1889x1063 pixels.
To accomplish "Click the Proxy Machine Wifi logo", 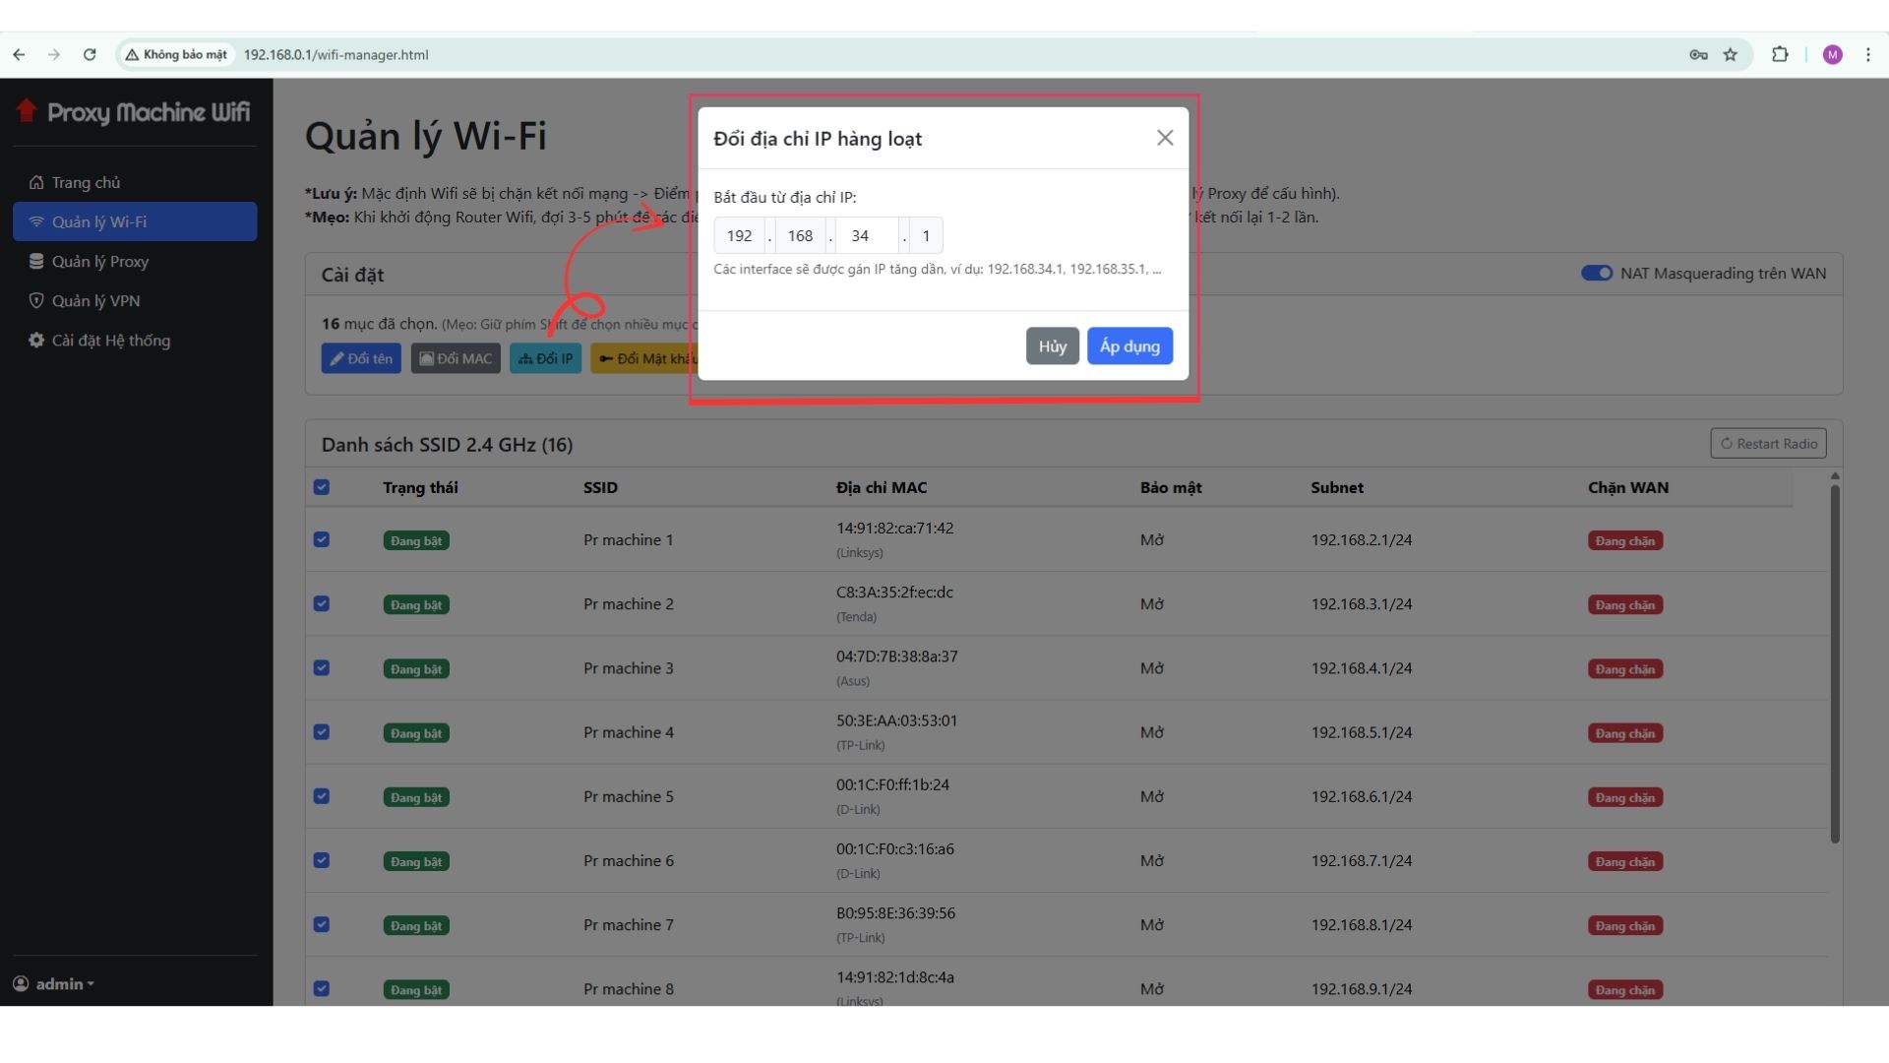I will coord(134,112).
